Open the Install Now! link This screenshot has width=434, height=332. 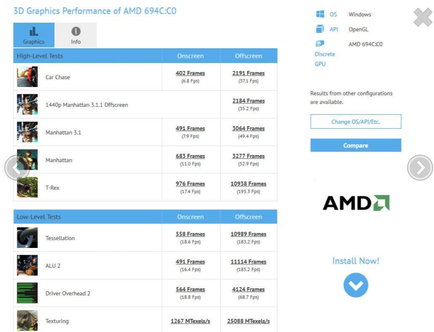point(356,261)
